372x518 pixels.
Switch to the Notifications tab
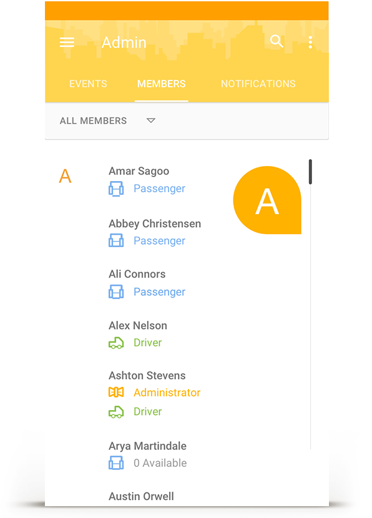pos(258,84)
